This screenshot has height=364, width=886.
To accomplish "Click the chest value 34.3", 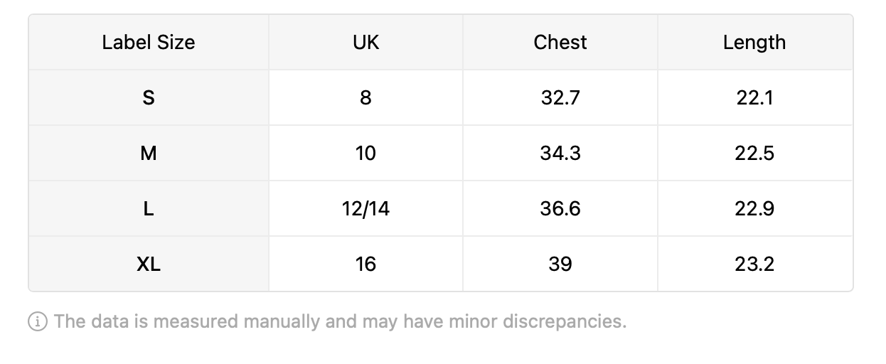I will click(560, 153).
